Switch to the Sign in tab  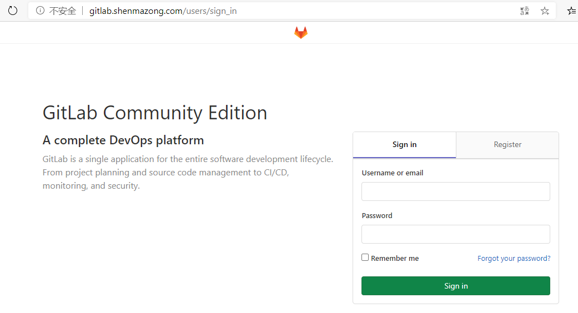404,145
